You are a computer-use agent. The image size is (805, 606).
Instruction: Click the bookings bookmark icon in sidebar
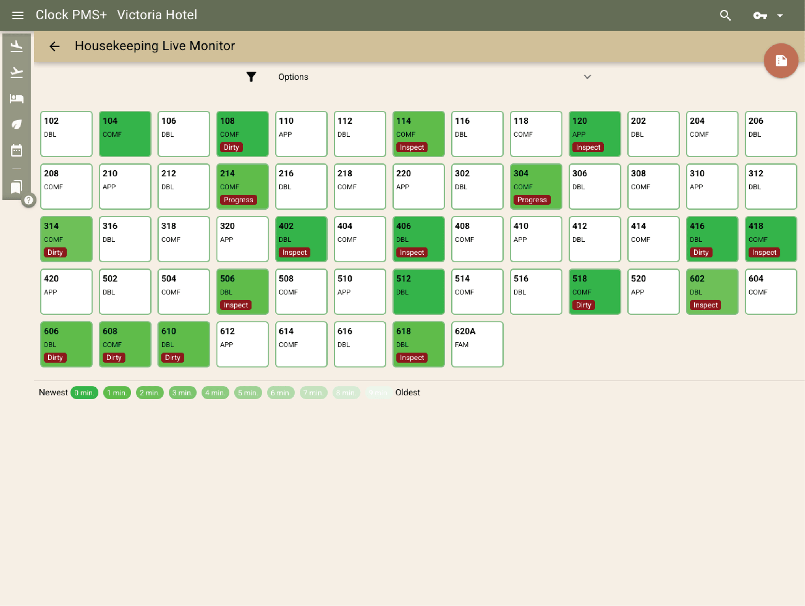pos(16,186)
